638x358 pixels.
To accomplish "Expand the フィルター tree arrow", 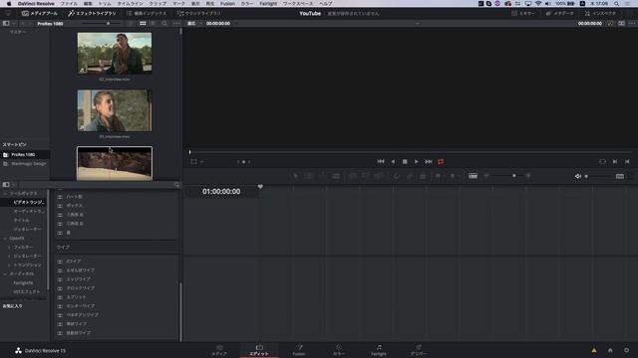I will tap(9, 248).
